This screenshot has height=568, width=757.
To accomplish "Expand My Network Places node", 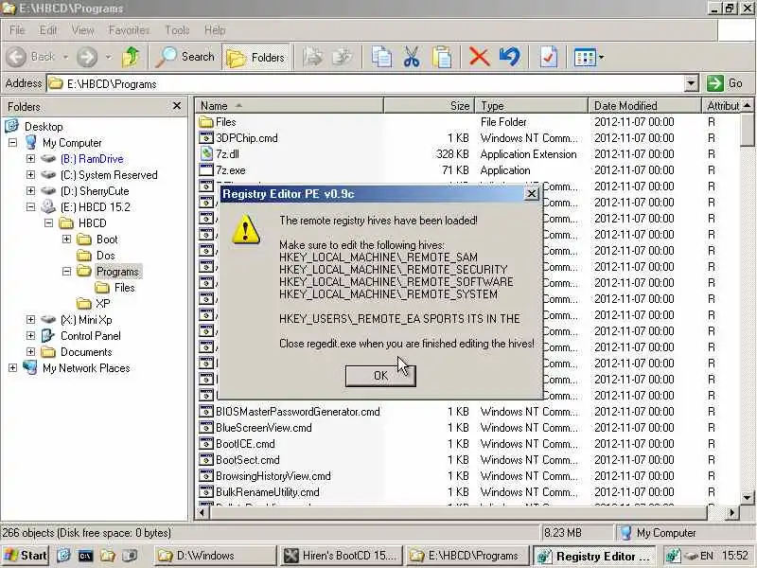I will tap(12, 368).
